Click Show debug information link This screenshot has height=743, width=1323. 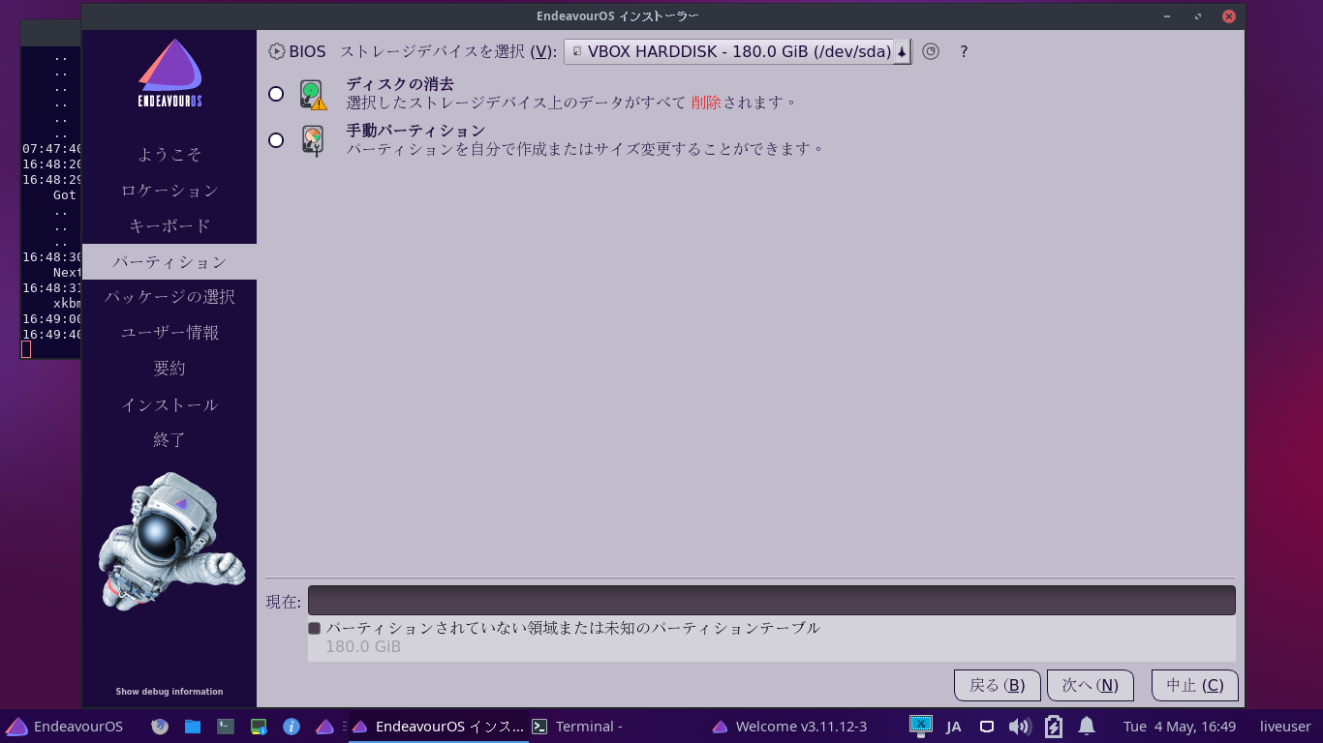(x=169, y=692)
